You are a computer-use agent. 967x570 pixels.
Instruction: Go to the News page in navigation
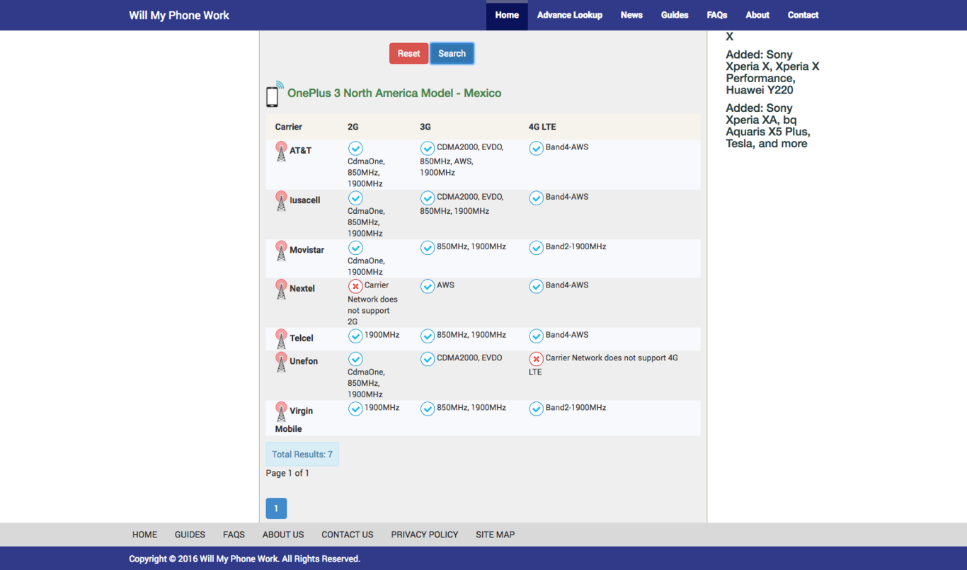631,15
